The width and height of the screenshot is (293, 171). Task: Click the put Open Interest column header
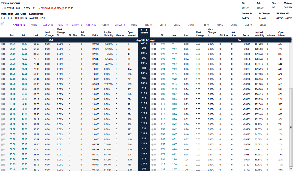282,34
